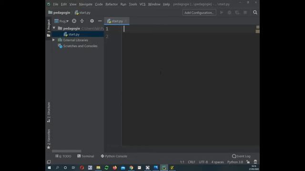Open the Project view dropdown
Screen dimensions: 305x171
coord(61,21)
